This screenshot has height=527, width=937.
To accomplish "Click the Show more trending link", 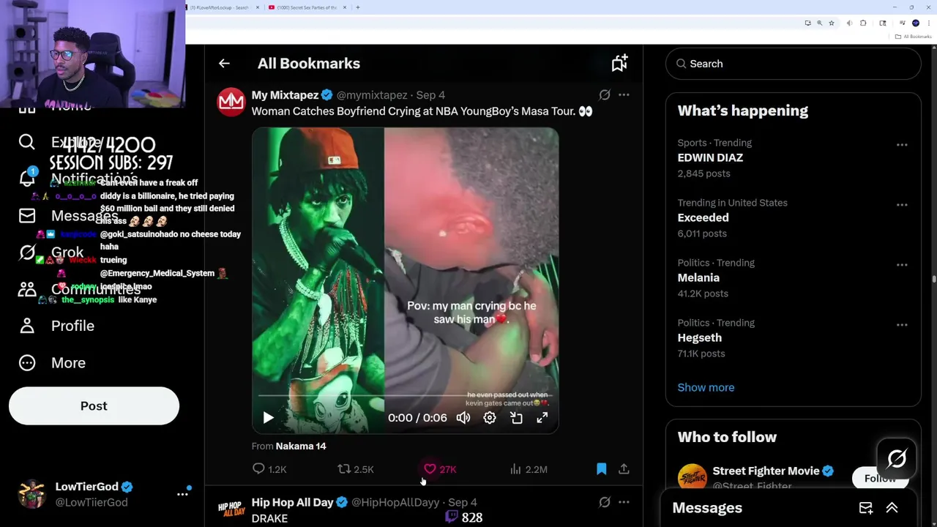I will [706, 387].
